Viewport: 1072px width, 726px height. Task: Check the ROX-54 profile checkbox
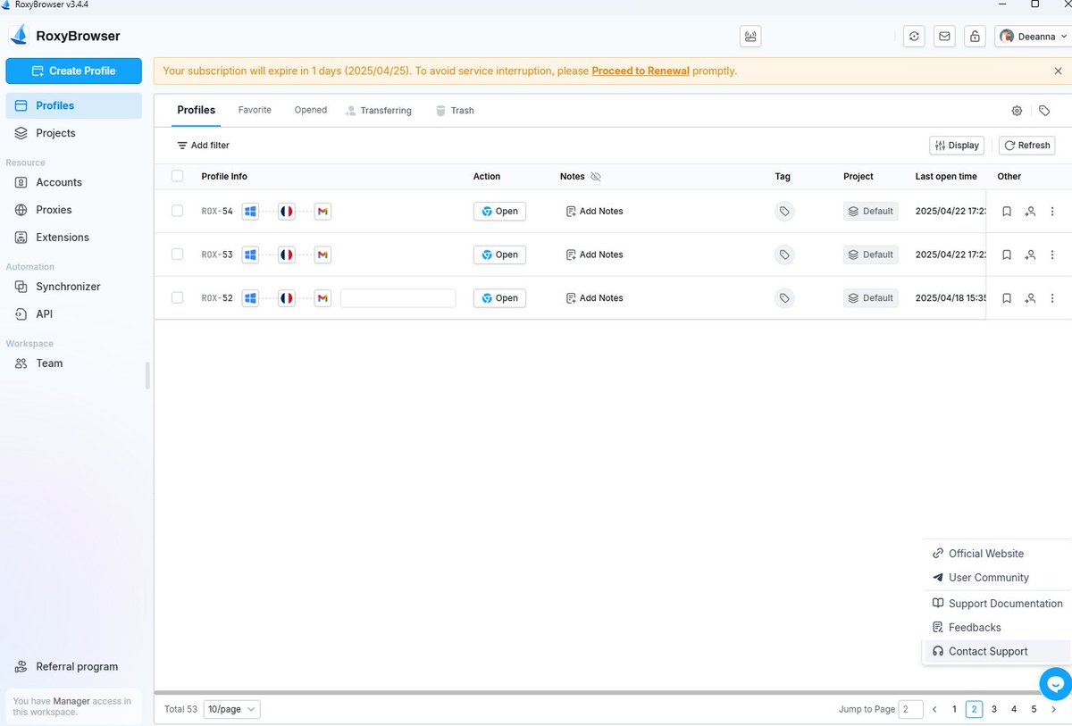point(177,211)
